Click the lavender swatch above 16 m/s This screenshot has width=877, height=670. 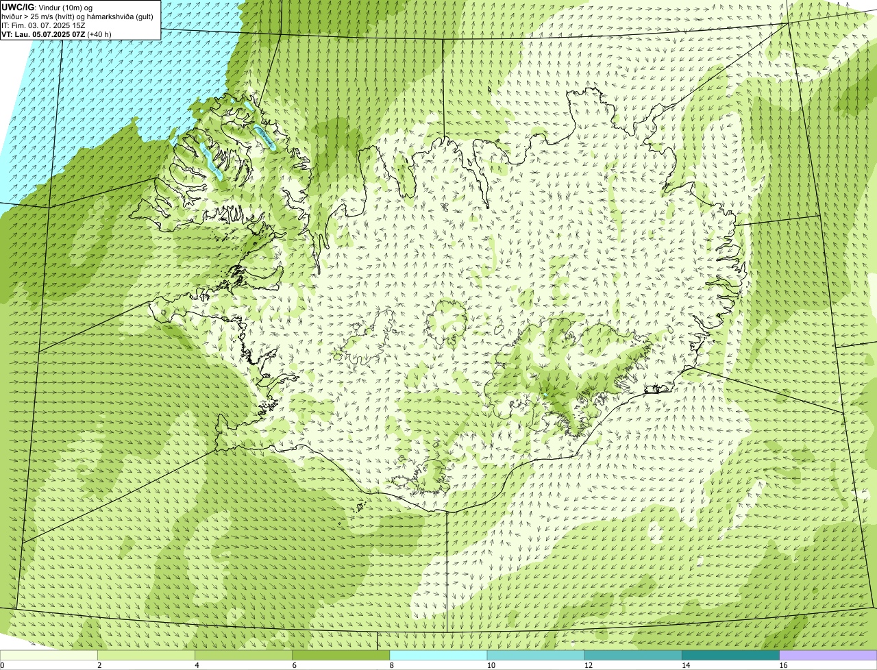(828, 655)
